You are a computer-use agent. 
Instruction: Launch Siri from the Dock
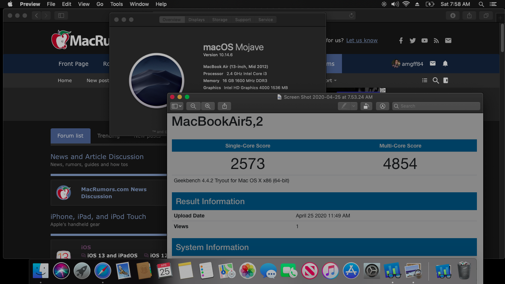[x=61, y=271]
